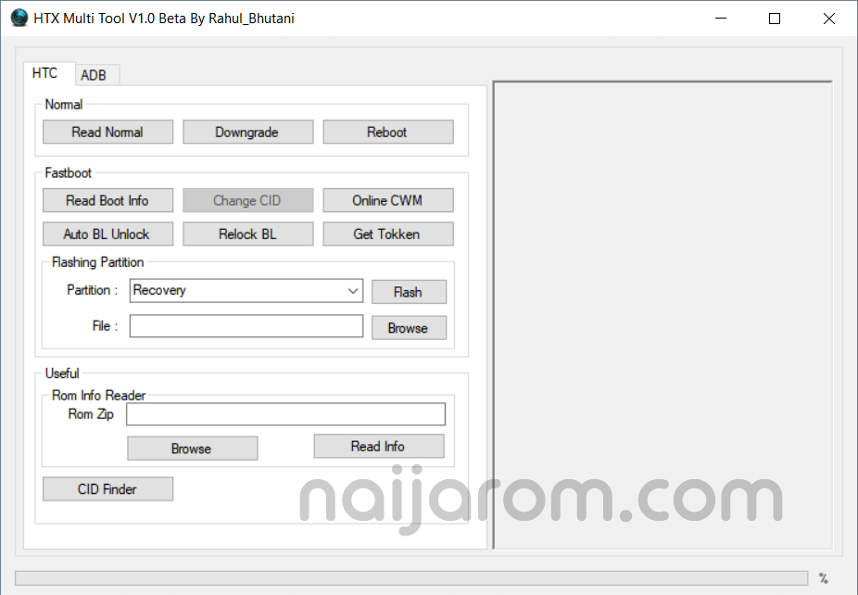Maximize the HTX Multi Tool window

pos(775,18)
